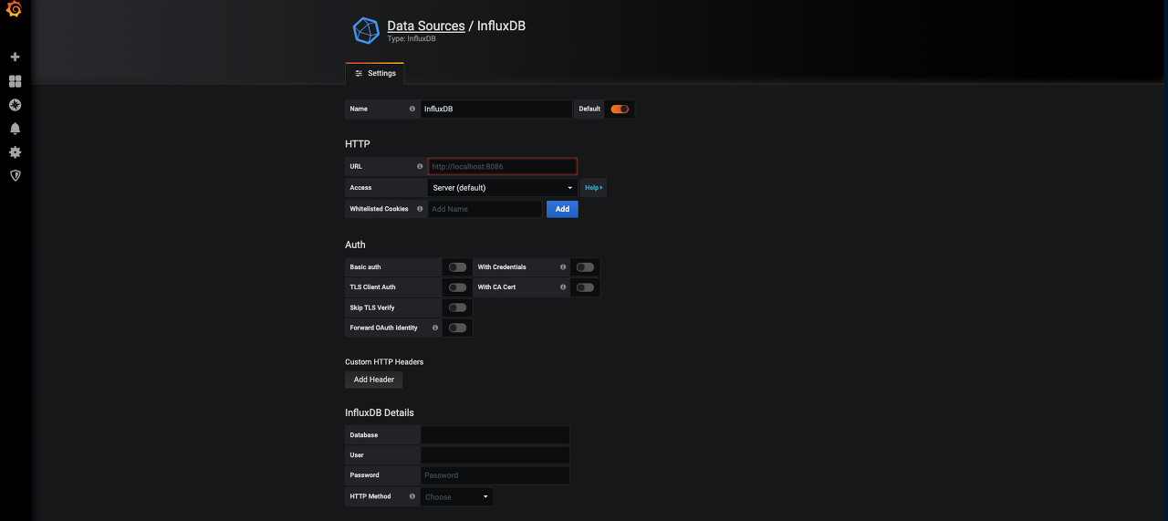Enable the With Credentials switch

(585, 267)
